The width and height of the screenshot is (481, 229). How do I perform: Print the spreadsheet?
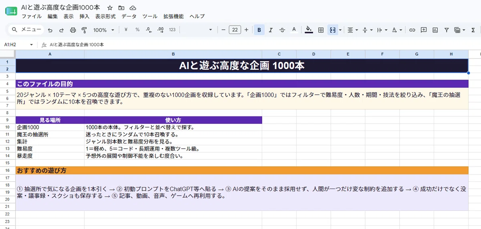pyautogui.click(x=73, y=30)
